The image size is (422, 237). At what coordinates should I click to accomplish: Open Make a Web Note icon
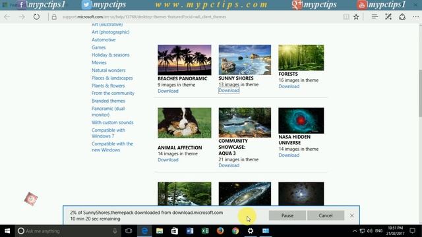tap(388, 16)
